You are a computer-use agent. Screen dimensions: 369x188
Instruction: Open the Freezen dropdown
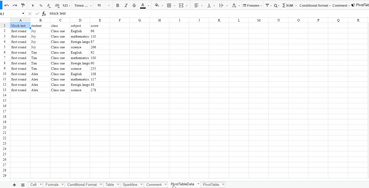click(x=252, y=5)
